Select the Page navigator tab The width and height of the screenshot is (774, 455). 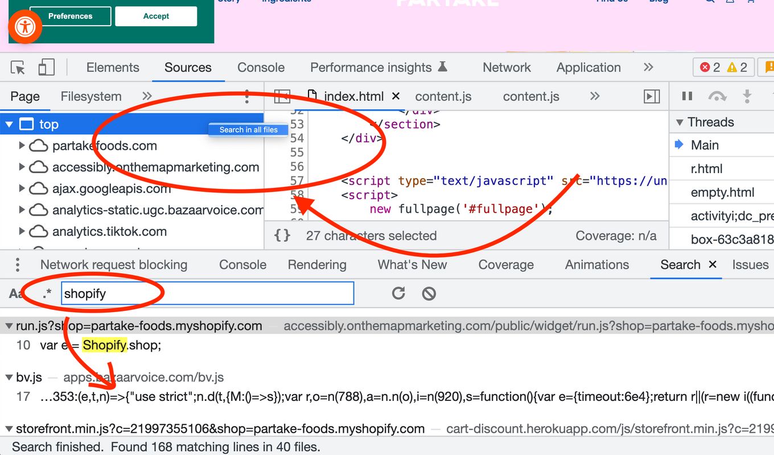(25, 96)
